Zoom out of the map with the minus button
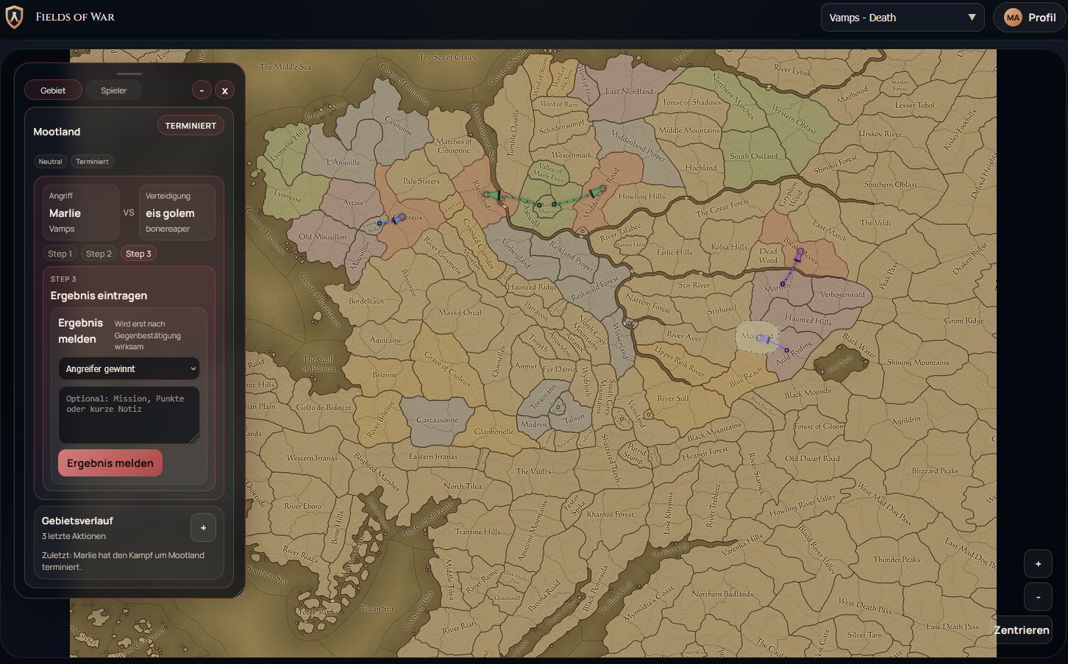This screenshot has width=1068, height=664. pyautogui.click(x=1038, y=597)
